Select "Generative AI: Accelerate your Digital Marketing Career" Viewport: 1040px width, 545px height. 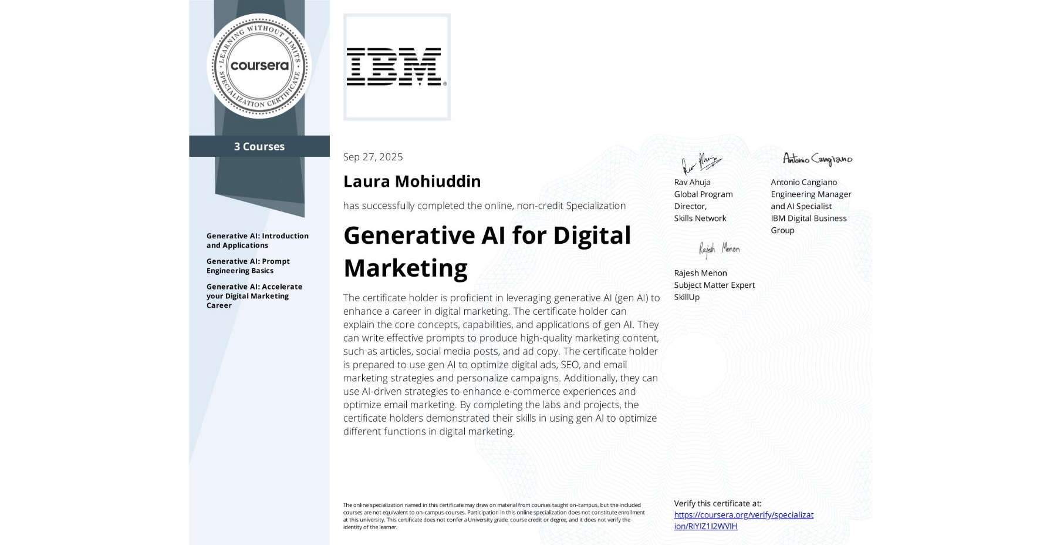click(254, 295)
